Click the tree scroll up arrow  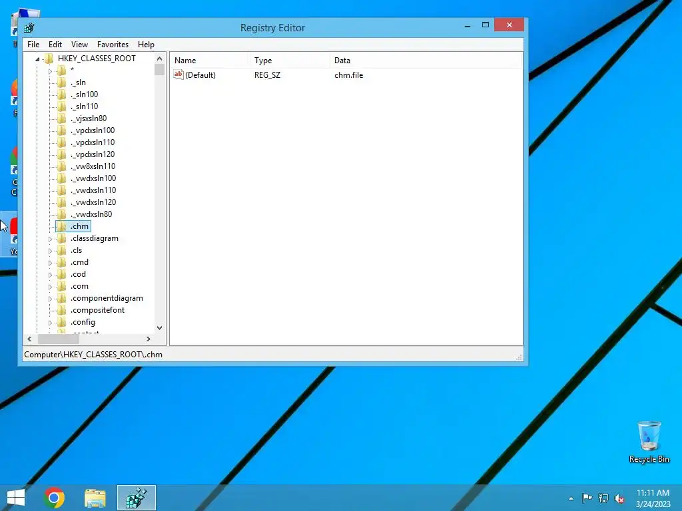160,59
